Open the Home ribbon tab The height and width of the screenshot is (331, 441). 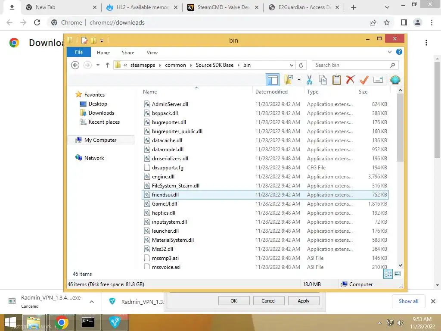103,53
